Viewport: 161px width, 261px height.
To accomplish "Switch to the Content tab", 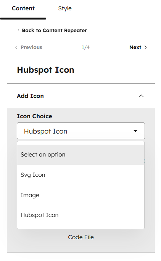I will click(x=23, y=8).
